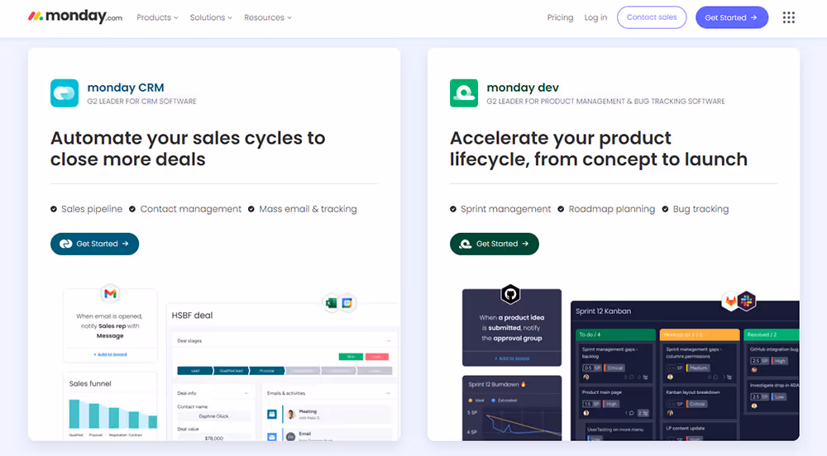
Task: Click the Slack icon above Sprint Kanban
Action: [x=746, y=302]
